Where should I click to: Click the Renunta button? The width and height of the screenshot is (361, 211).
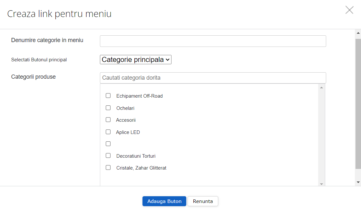(203, 201)
